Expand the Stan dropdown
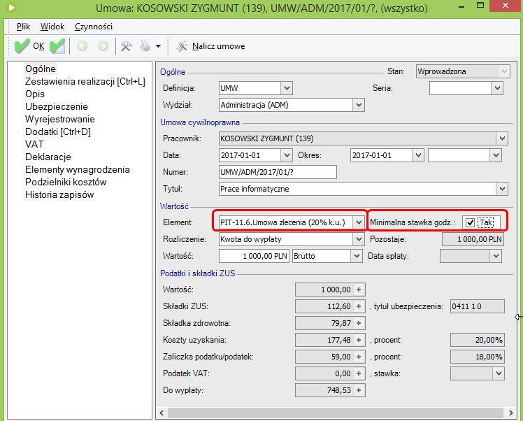Screen dimensions: 523x421 coord(504,71)
